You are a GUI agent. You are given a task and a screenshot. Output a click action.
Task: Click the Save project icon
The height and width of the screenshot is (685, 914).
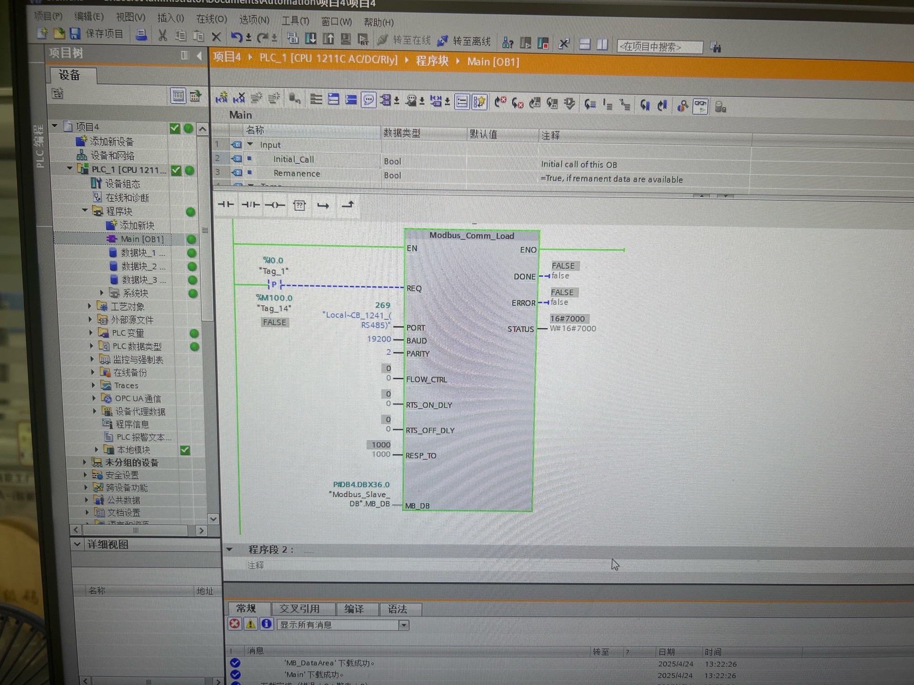[75, 33]
